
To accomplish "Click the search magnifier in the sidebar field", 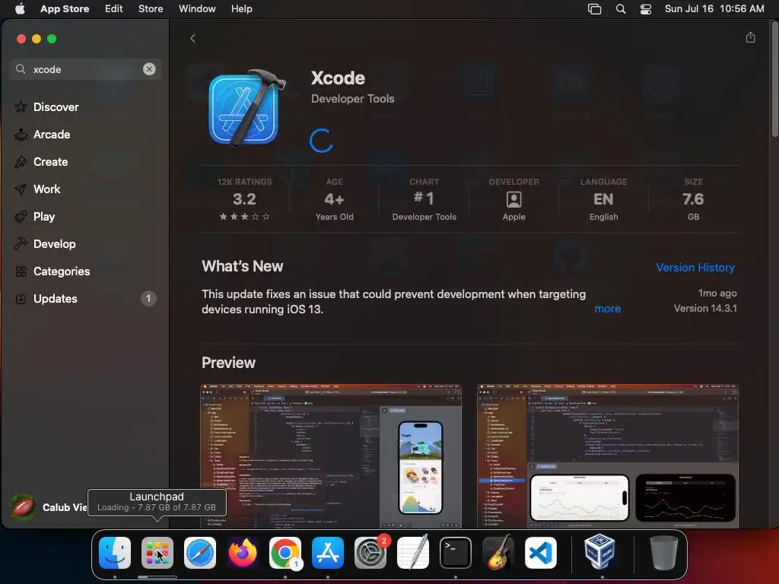I will tap(21, 69).
